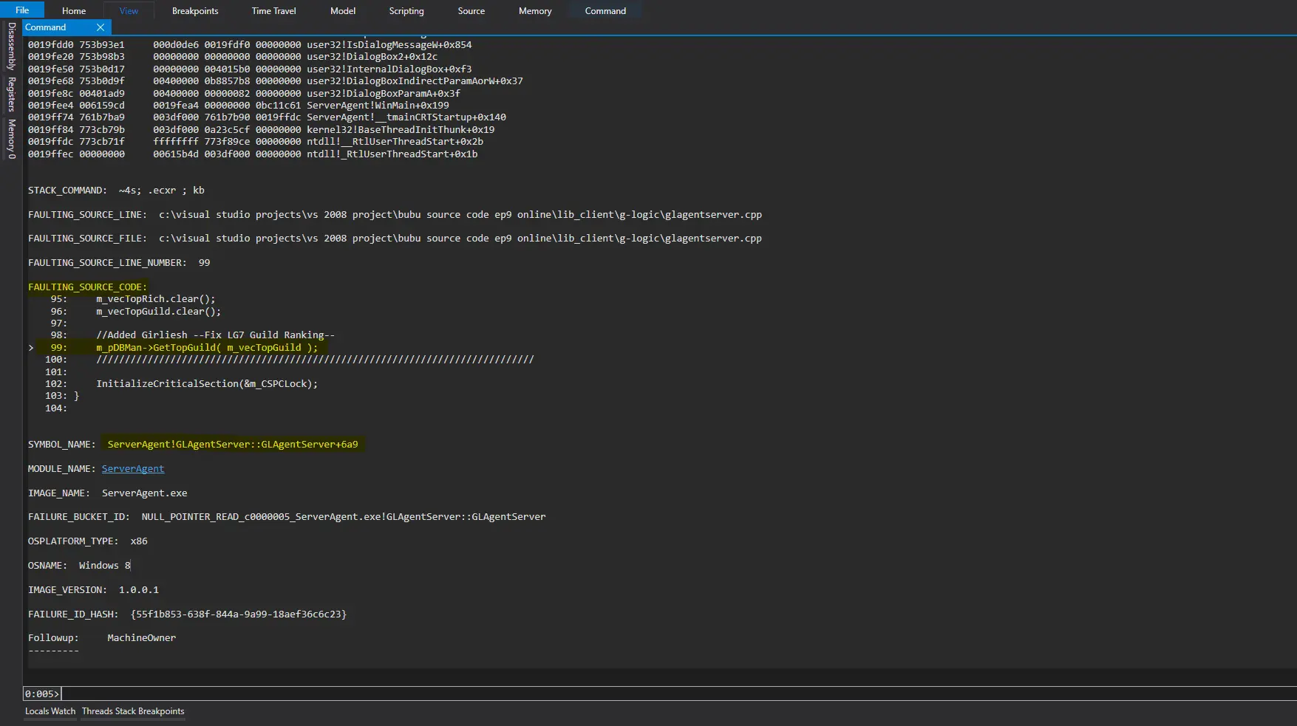Click the STACK_COMMAND line
Image resolution: width=1297 pixels, height=726 pixels.
point(116,190)
